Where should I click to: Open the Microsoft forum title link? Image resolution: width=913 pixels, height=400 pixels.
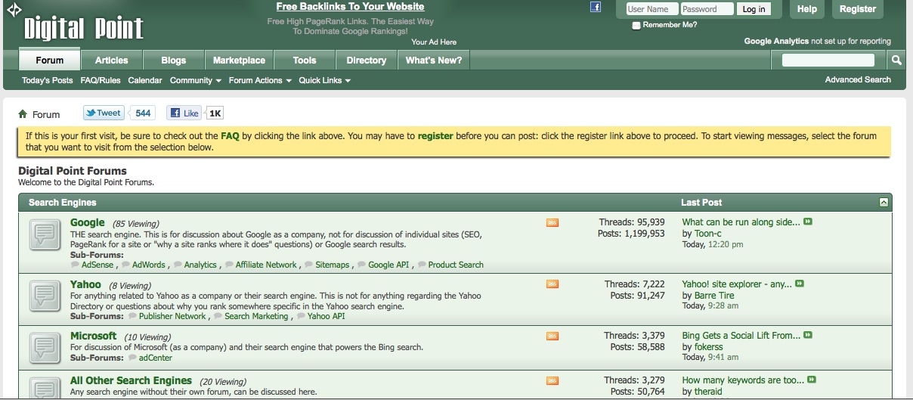(94, 336)
